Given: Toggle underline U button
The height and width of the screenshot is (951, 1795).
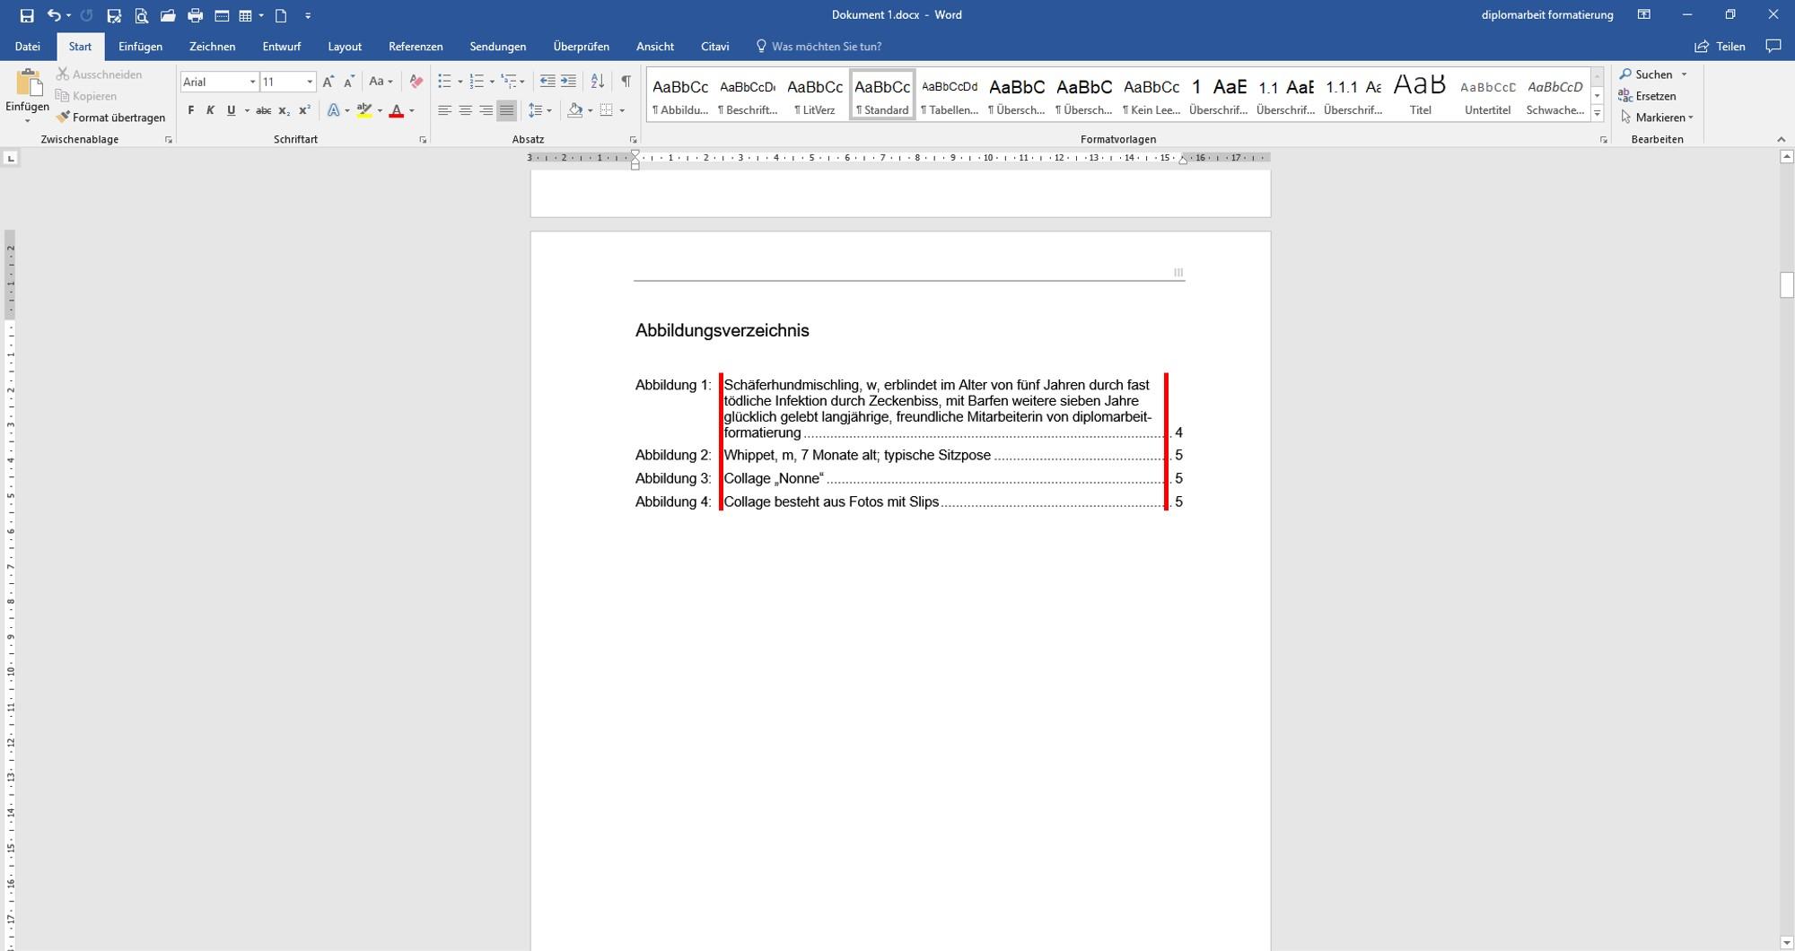Looking at the screenshot, I should (231, 110).
